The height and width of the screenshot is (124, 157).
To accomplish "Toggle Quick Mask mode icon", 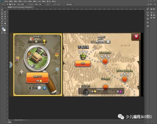I will (2, 33).
